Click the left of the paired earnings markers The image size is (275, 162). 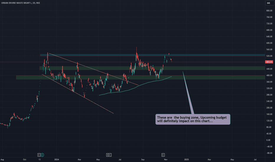pos(107,155)
